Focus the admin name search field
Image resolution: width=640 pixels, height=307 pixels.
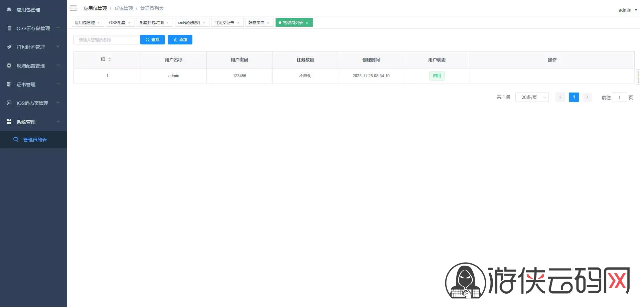click(x=107, y=40)
